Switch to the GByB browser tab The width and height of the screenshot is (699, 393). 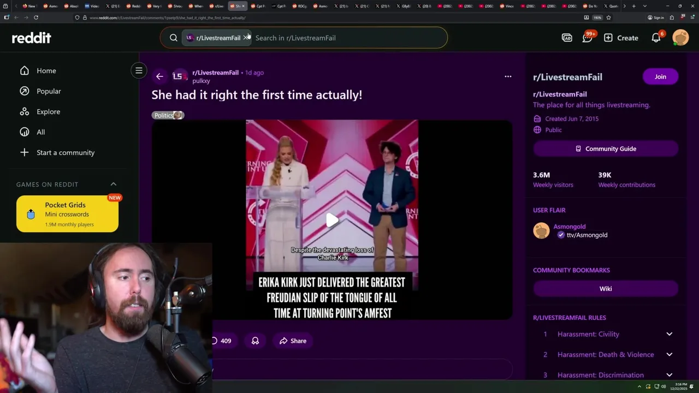pos(403,6)
